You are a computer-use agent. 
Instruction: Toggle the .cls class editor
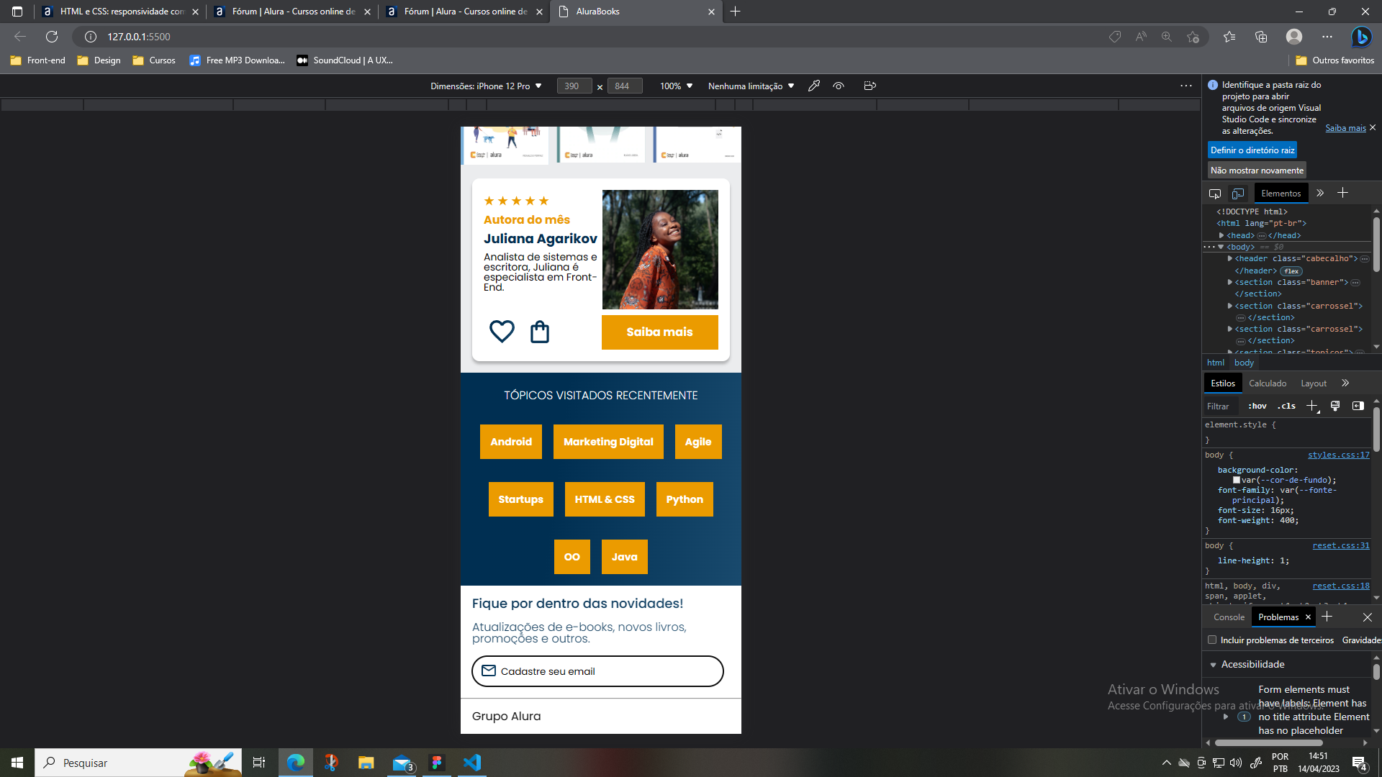click(1286, 406)
